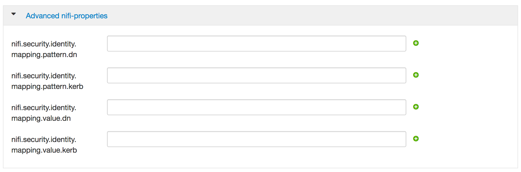Image resolution: width=521 pixels, height=172 pixels.
Task: Select the "mapping.pattern.dn" label text line
Action: pos(44,55)
